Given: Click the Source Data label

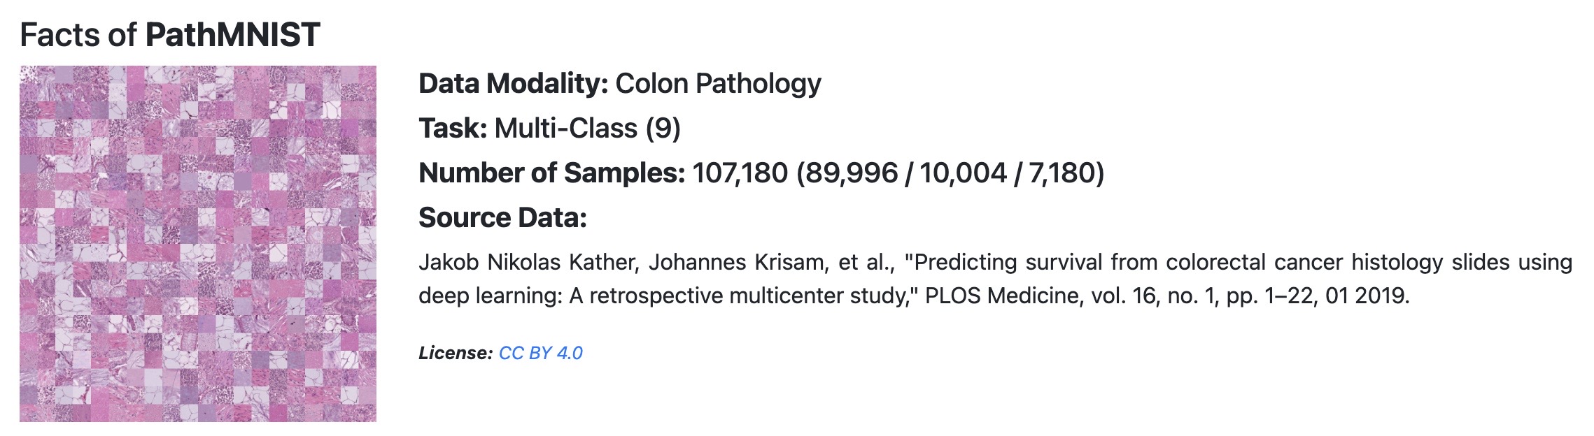Looking at the screenshot, I should click(x=502, y=218).
